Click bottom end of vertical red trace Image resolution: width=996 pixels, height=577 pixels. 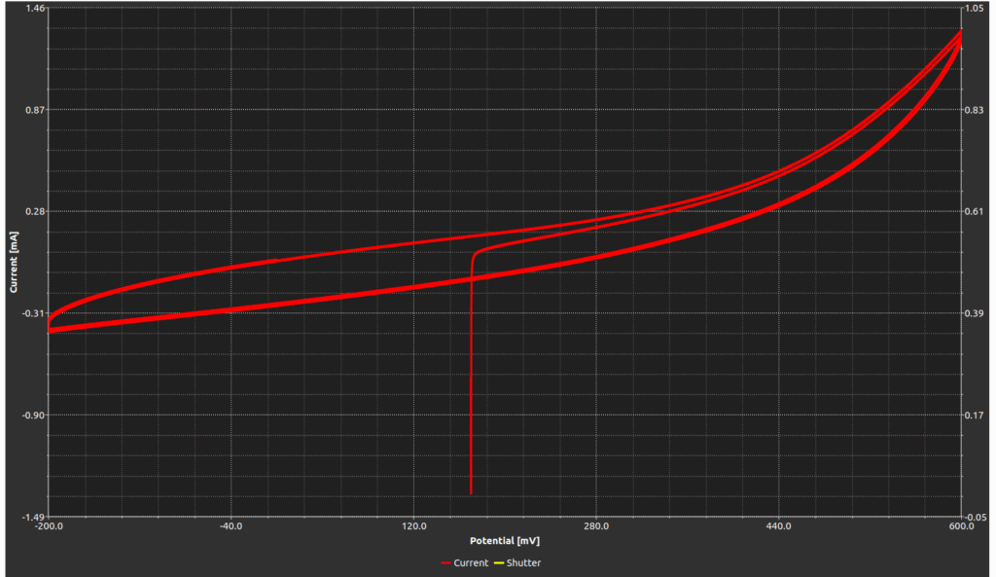pos(471,492)
